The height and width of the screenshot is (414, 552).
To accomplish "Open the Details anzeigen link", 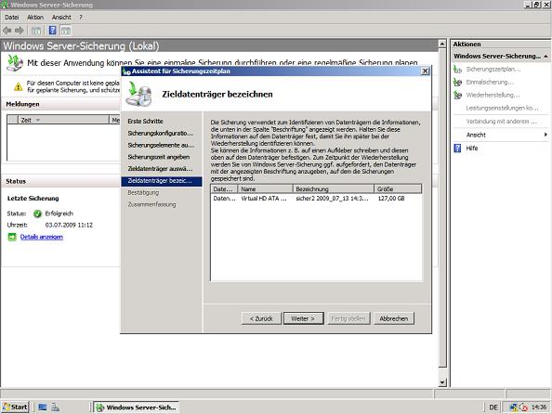I will point(42,237).
